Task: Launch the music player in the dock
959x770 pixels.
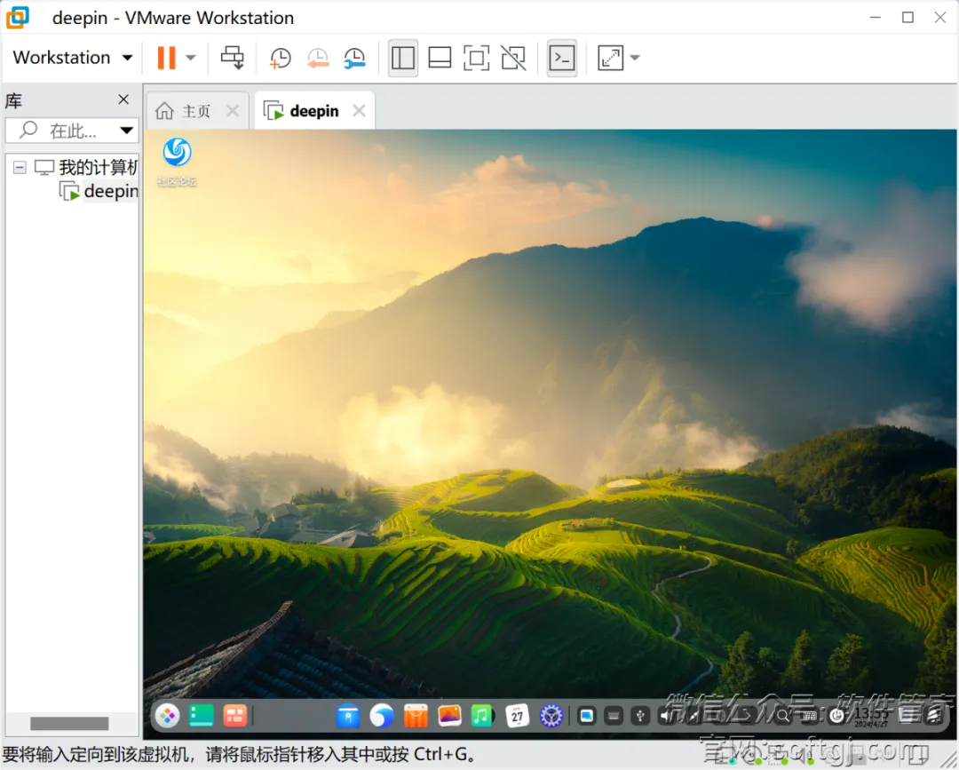Action: click(x=482, y=716)
